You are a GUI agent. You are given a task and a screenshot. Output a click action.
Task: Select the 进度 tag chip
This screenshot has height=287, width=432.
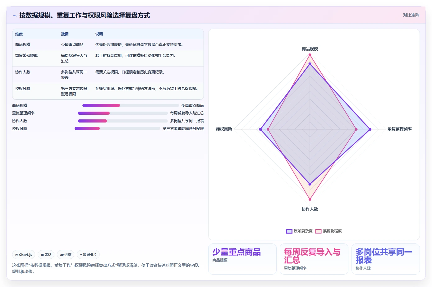[66, 255]
